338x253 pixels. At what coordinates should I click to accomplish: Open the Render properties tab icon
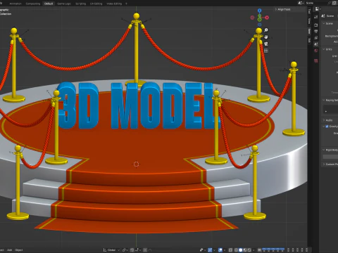[316, 25]
